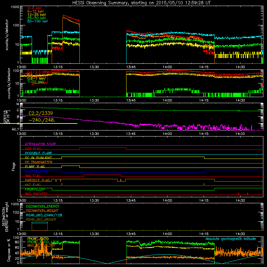Click the FRONT_RATIO legend label
Screen dimensions: 267x267
click(38, 239)
